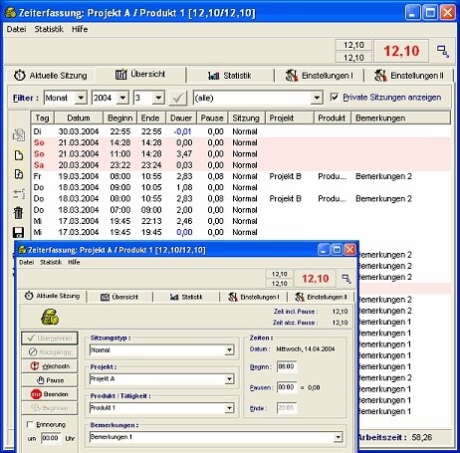Click the Projekt column header
460x453 pixels.
coord(290,117)
